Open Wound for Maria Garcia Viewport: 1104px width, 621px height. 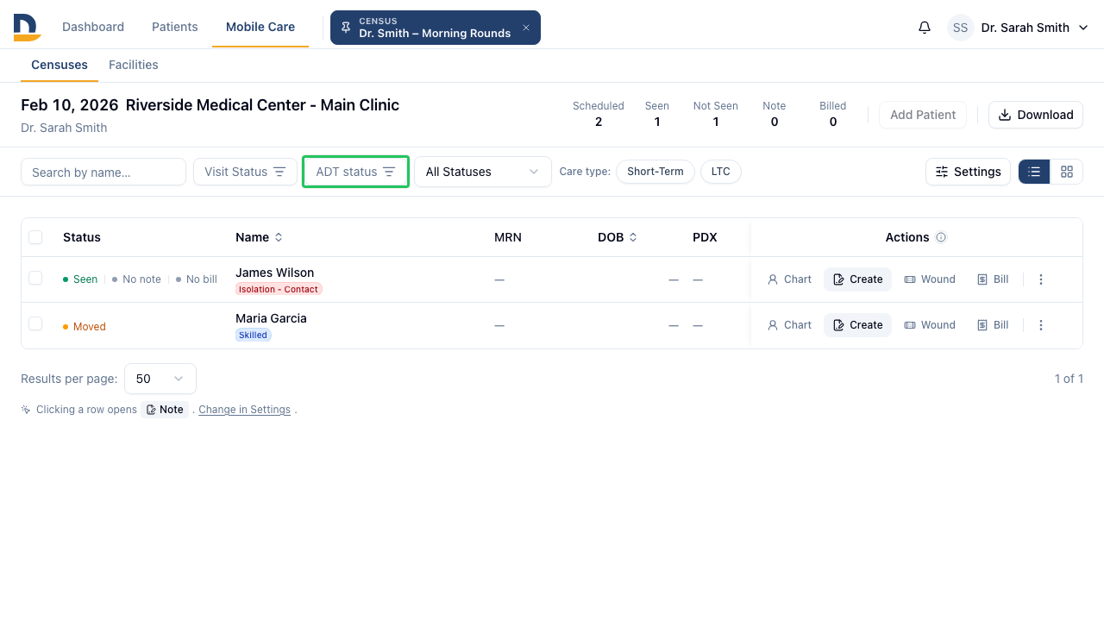click(930, 325)
